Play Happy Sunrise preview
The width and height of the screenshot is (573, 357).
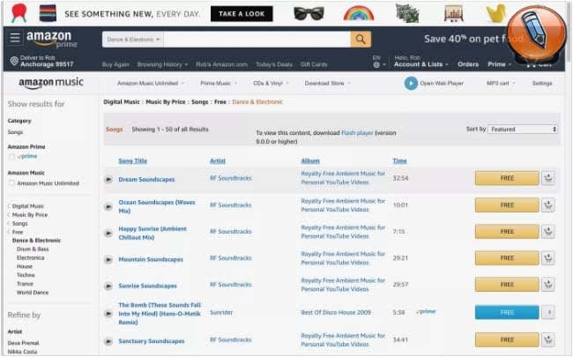tap(108, 233)
